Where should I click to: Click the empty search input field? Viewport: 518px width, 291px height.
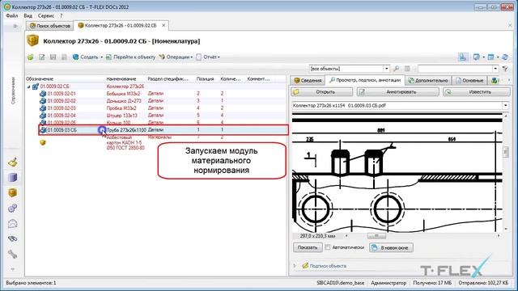click(455, 69)
